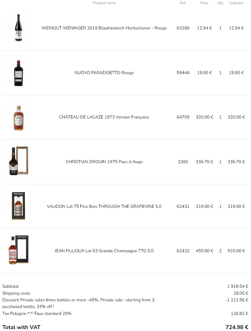The width and height of the screenshot is (251, 331).
Task: Click the Nuovo Paradisetto bottle image
Action: point(19,73)
